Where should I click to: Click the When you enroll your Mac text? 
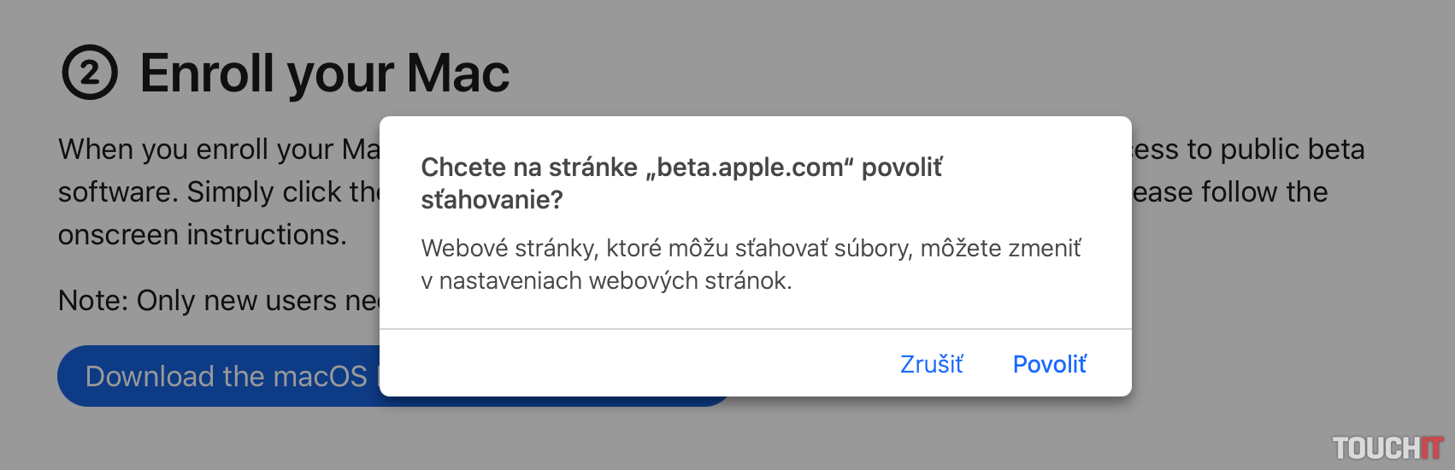(x=218, y=150)
